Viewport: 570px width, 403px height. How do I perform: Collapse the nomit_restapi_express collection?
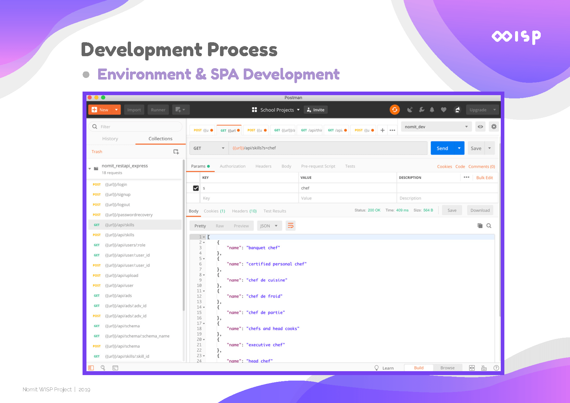point(90,169)
